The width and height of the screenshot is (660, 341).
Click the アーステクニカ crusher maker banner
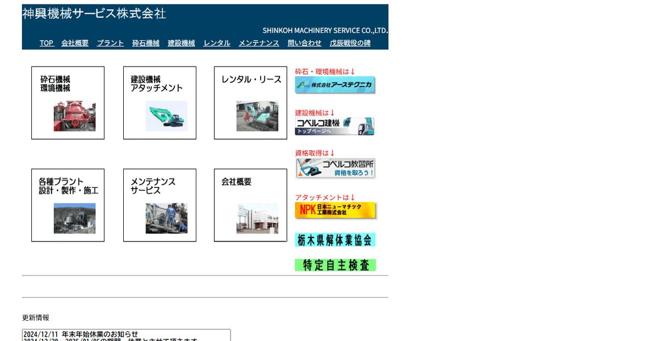click(x=335, y=85)
